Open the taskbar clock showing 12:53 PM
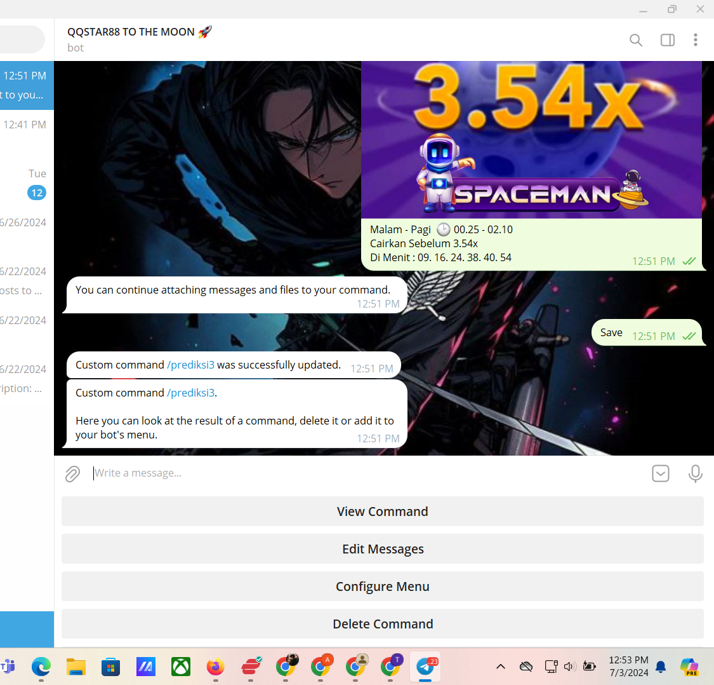 tap(628, 667)
